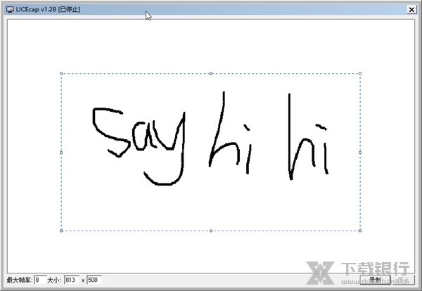Click the bottom-left selection handle

62,230
